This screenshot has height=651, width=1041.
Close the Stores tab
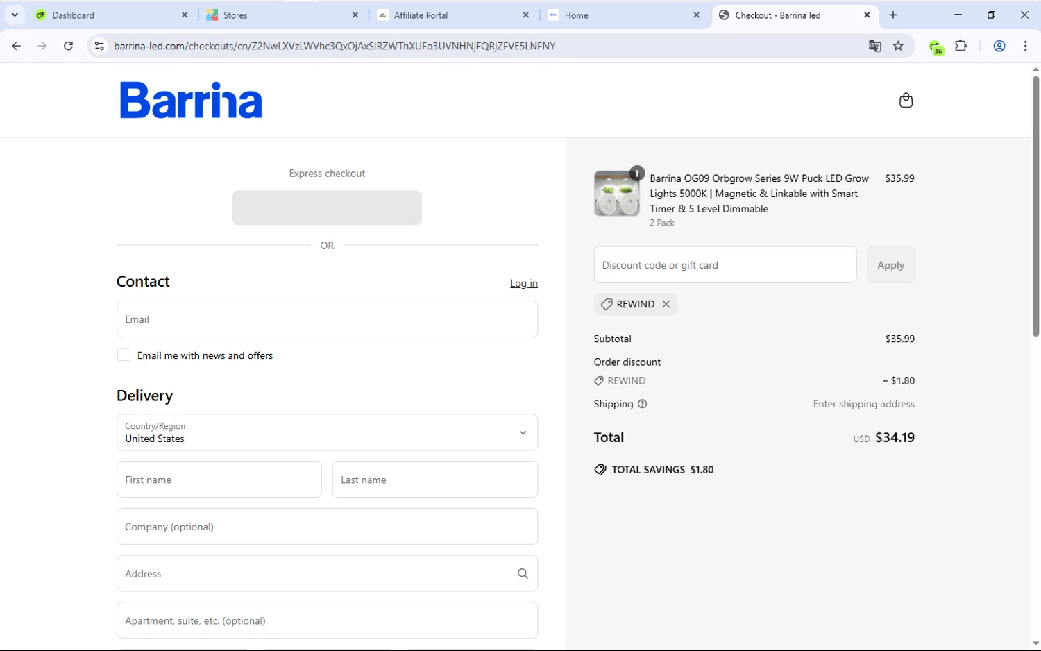(355, 15)
